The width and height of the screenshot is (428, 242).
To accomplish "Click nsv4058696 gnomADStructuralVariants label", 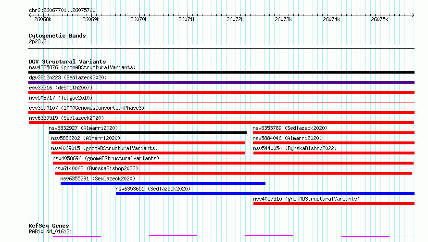I will coord(106,158).
